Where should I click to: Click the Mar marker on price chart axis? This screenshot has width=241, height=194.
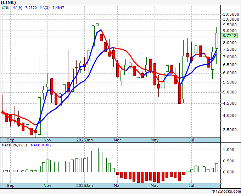[117, 140]
